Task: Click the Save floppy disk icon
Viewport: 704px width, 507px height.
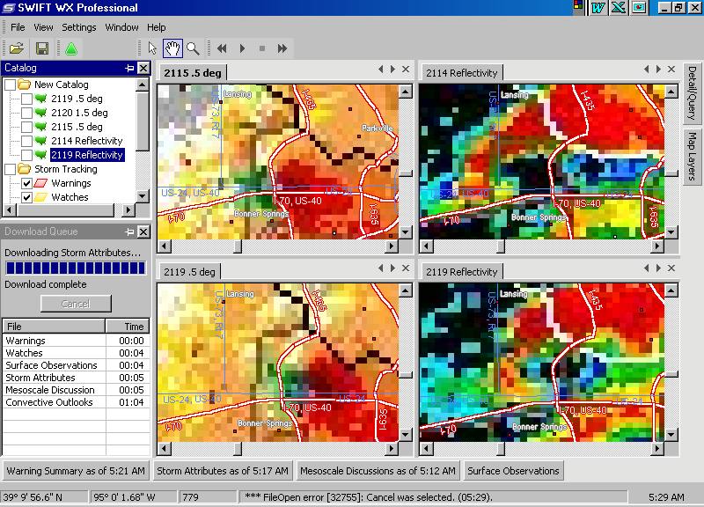Action: 41,48
